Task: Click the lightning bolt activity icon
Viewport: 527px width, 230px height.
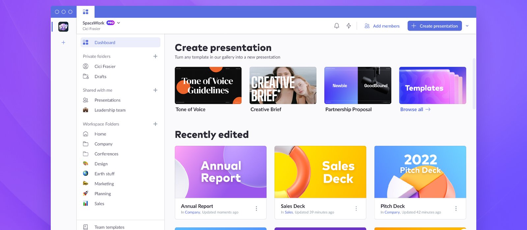Action: (349, 26)
